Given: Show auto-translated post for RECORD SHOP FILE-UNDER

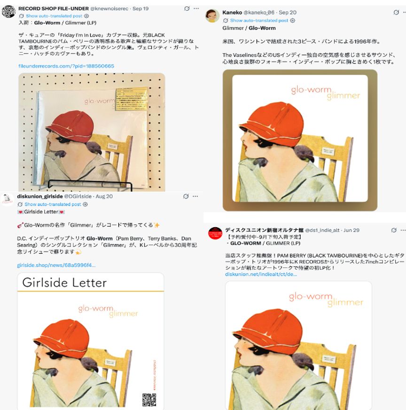Looking at the screenshot, I should [54, 16].
